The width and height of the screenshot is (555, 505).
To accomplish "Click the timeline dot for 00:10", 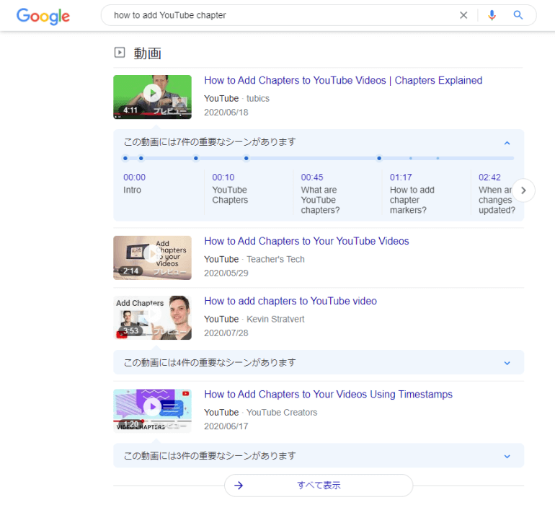I will click(x=141, y=158).
